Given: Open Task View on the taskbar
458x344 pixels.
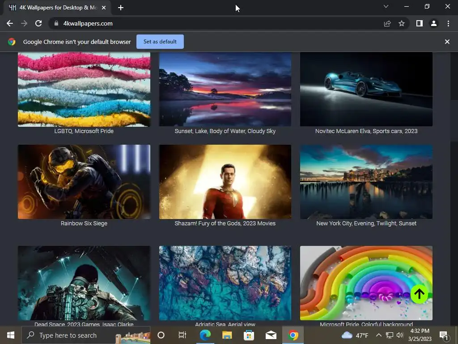Looking at the screenshot, I should pos(182,335).
